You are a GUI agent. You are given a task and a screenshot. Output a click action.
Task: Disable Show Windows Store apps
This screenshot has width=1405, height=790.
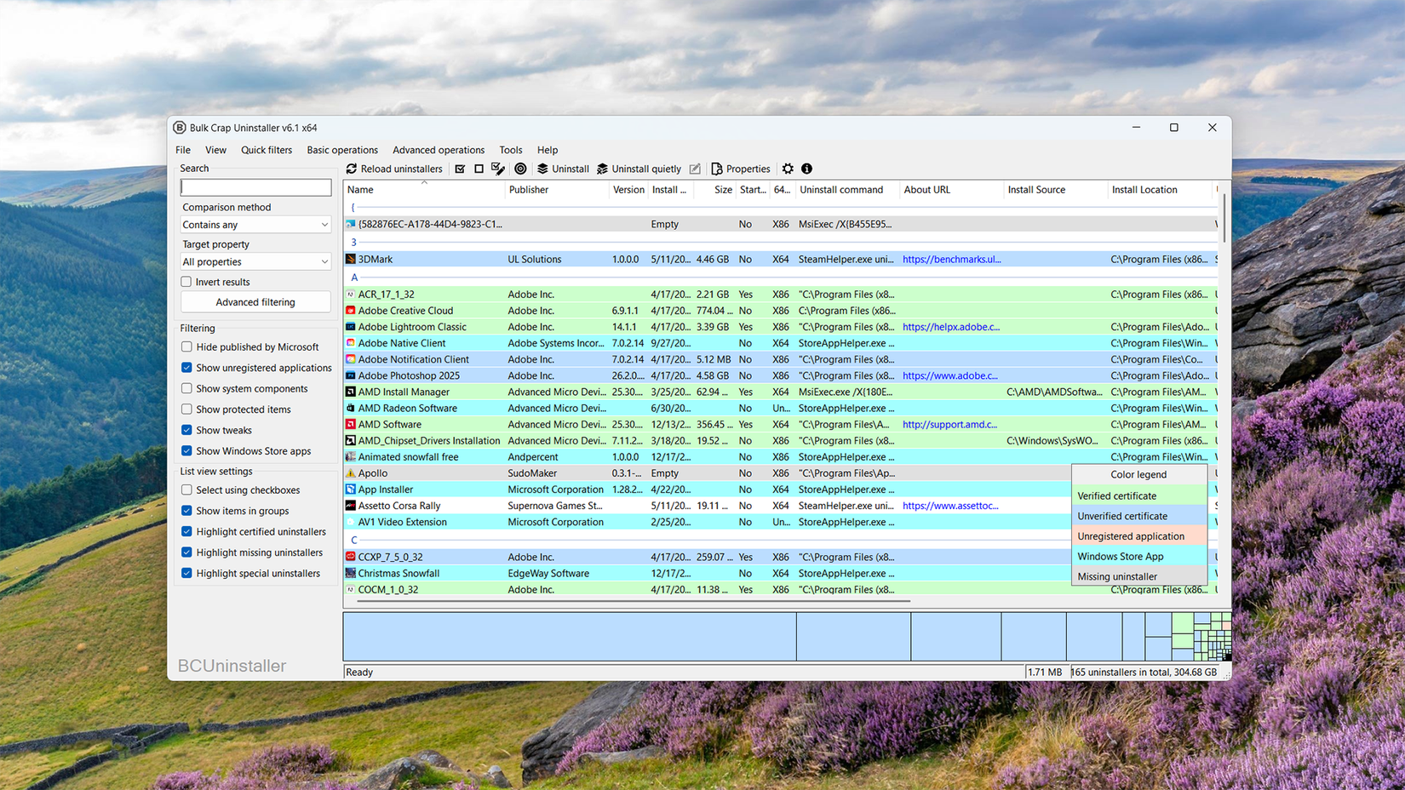point(186,451)
